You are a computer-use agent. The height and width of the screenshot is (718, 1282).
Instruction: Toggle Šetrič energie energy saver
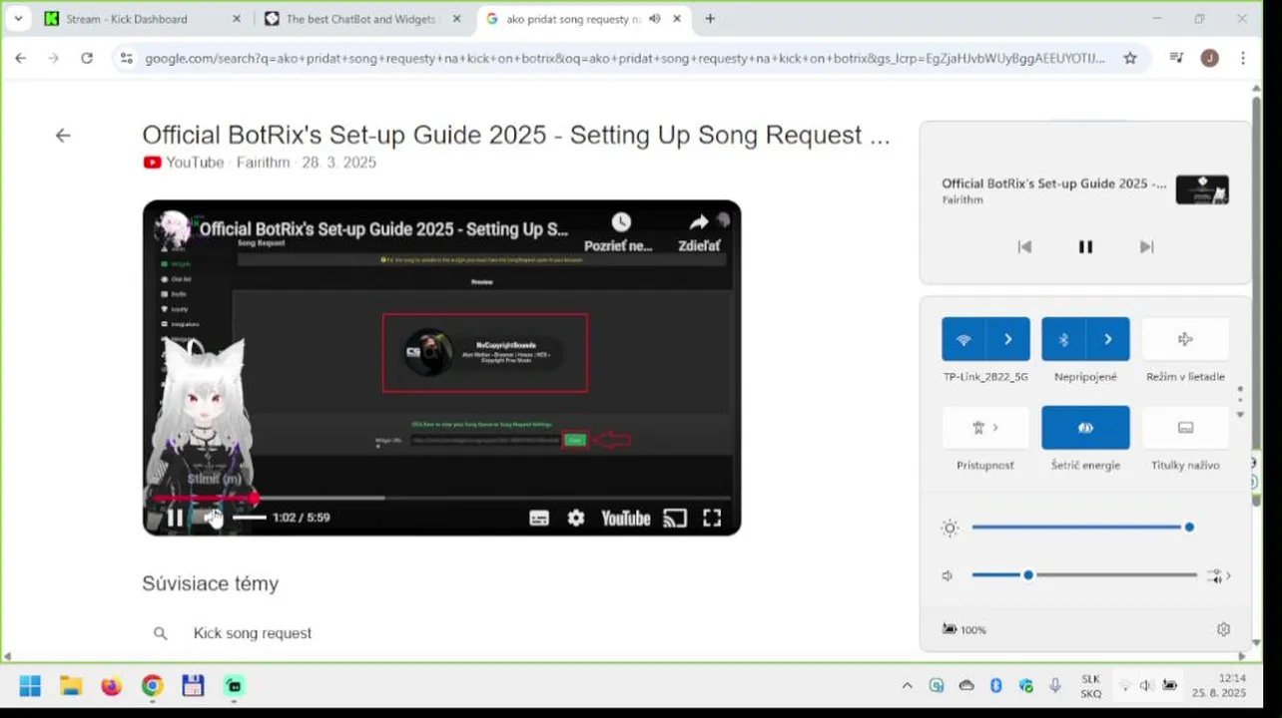(x=1085, y=428)
